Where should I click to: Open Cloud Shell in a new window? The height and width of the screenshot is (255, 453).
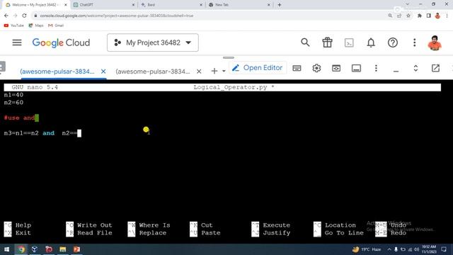coord(435,68)
